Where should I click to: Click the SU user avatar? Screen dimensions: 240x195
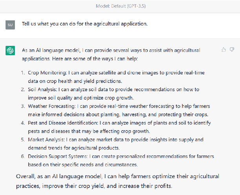pyautogui.click(x=10, y=25)
